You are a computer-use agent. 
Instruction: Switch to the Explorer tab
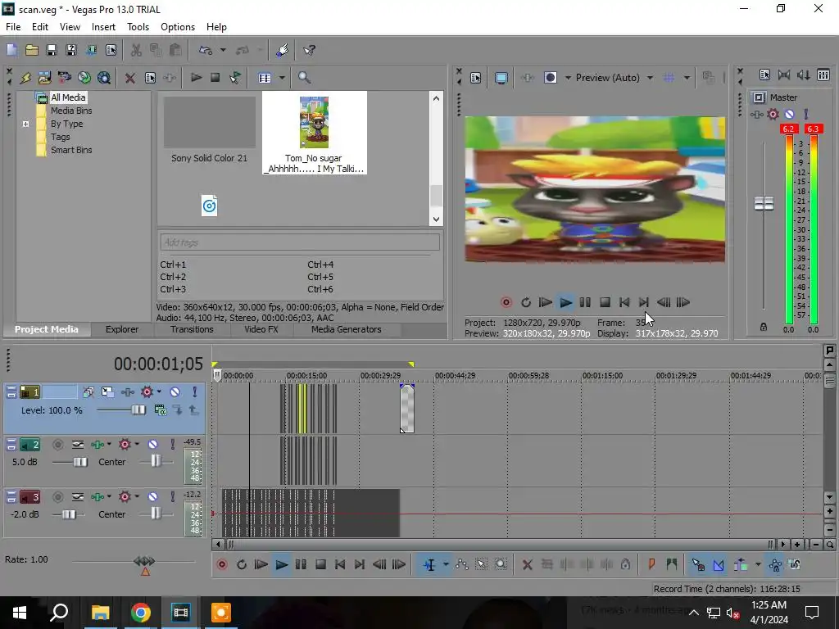click(122, 329)
